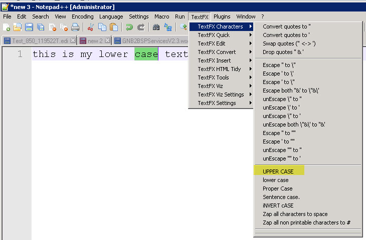Viewport: 366px width, 240px height.
Task: Click the TextFX menu bar item
Action: (200, 17)
